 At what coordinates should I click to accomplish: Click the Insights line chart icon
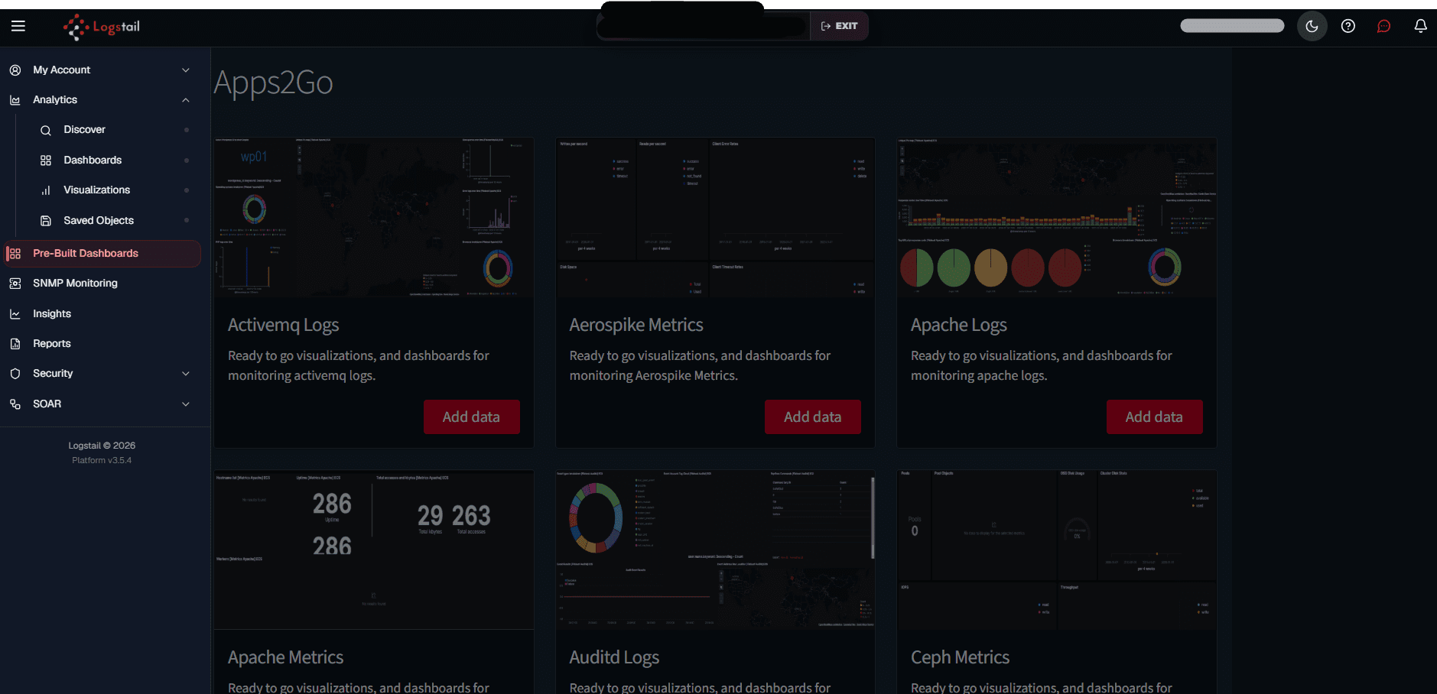pyautogui.click(x=15, y=314)
